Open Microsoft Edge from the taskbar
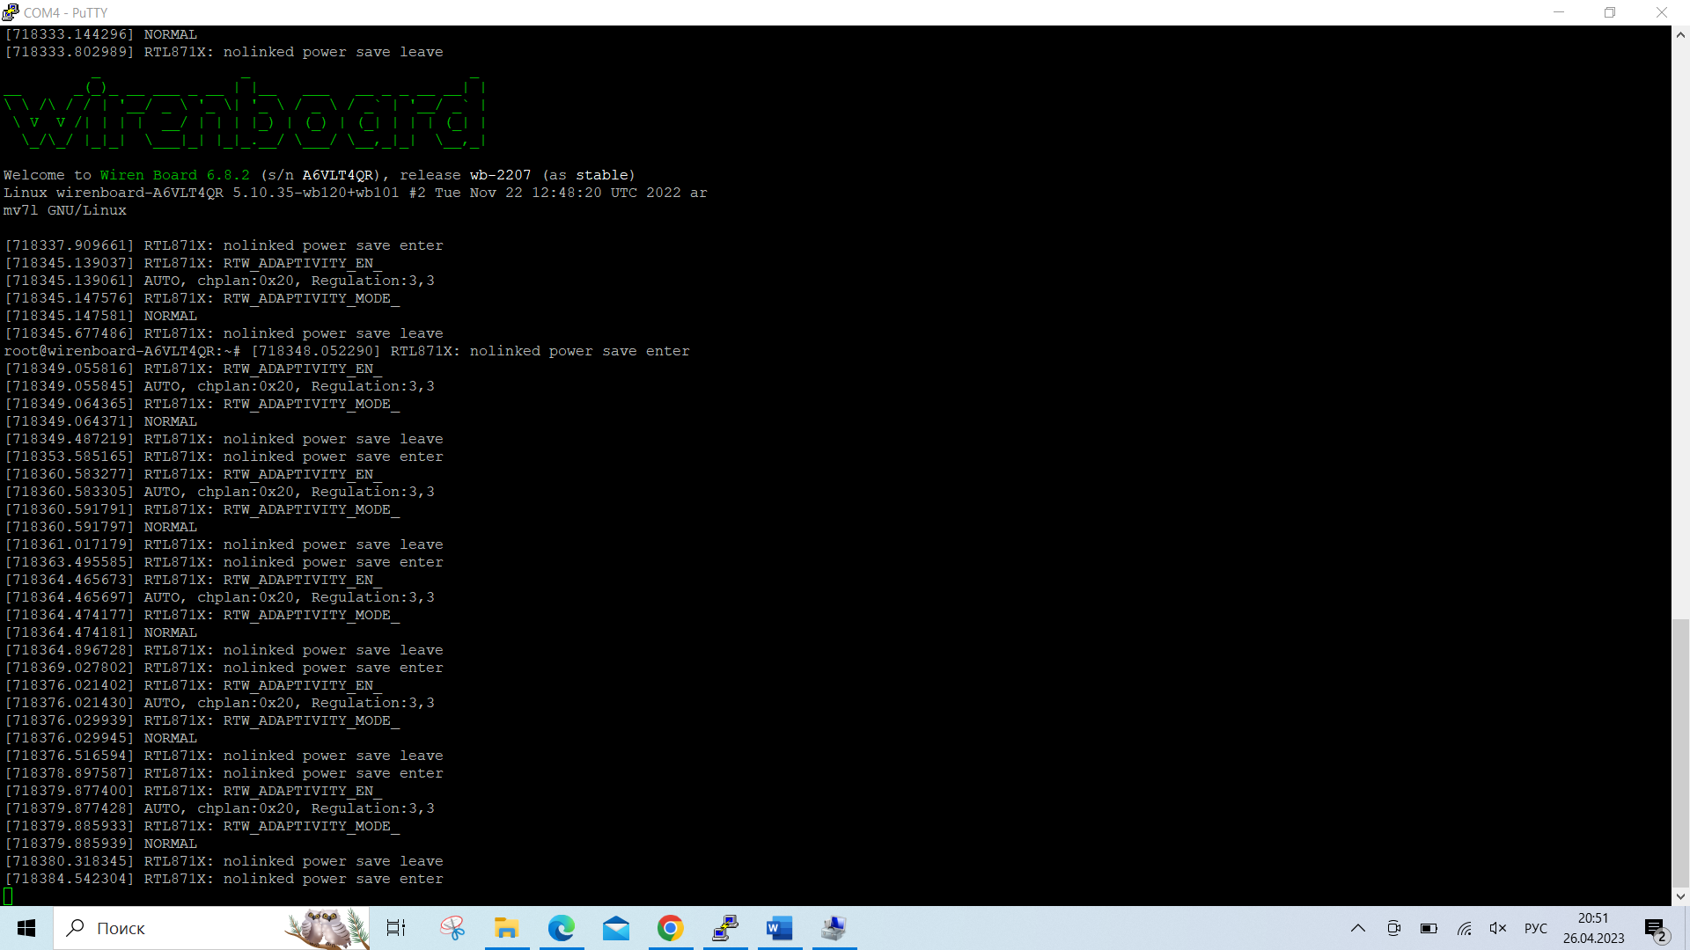Screen dimensions: 1690x950 [x=562, y=928]
